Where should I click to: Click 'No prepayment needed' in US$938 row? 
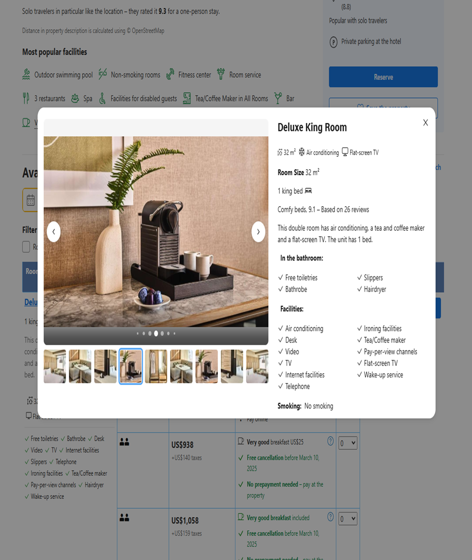[272, 484]
